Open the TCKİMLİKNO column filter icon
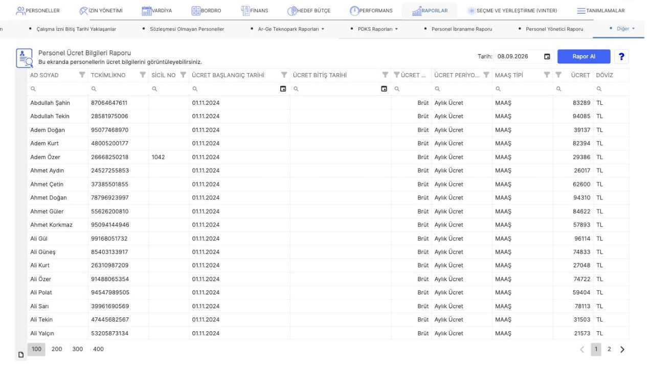The width and height of the screenshot is (650, 366). point(143,76)
